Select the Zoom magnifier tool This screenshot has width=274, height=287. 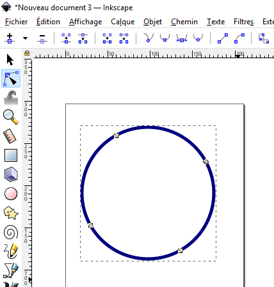coord(11,117)
